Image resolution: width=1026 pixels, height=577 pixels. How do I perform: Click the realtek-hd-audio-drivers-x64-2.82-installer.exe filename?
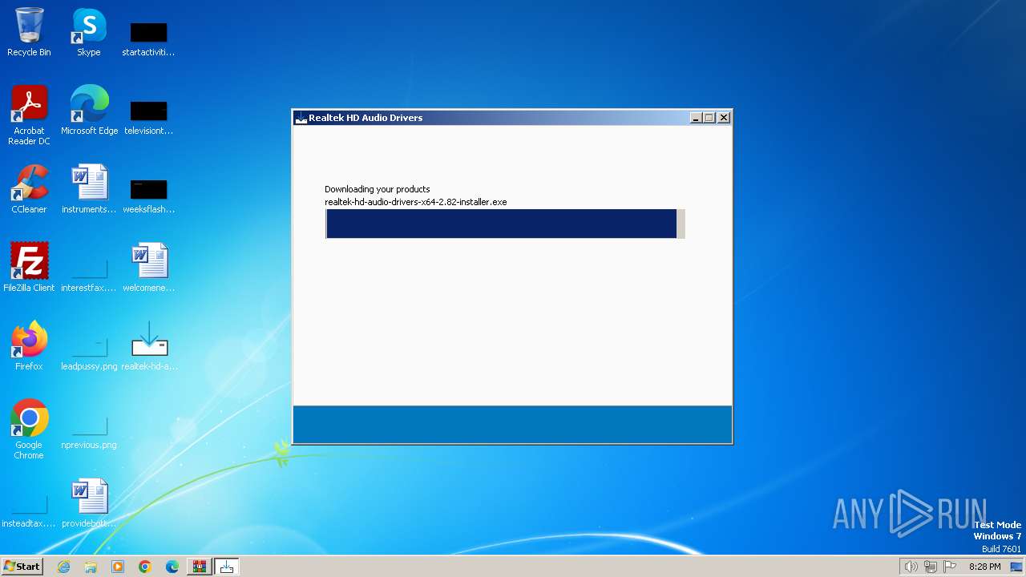coord(416,202)
